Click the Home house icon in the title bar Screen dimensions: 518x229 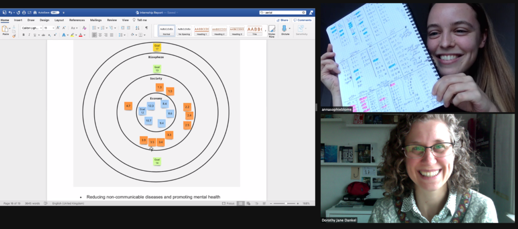35,13
